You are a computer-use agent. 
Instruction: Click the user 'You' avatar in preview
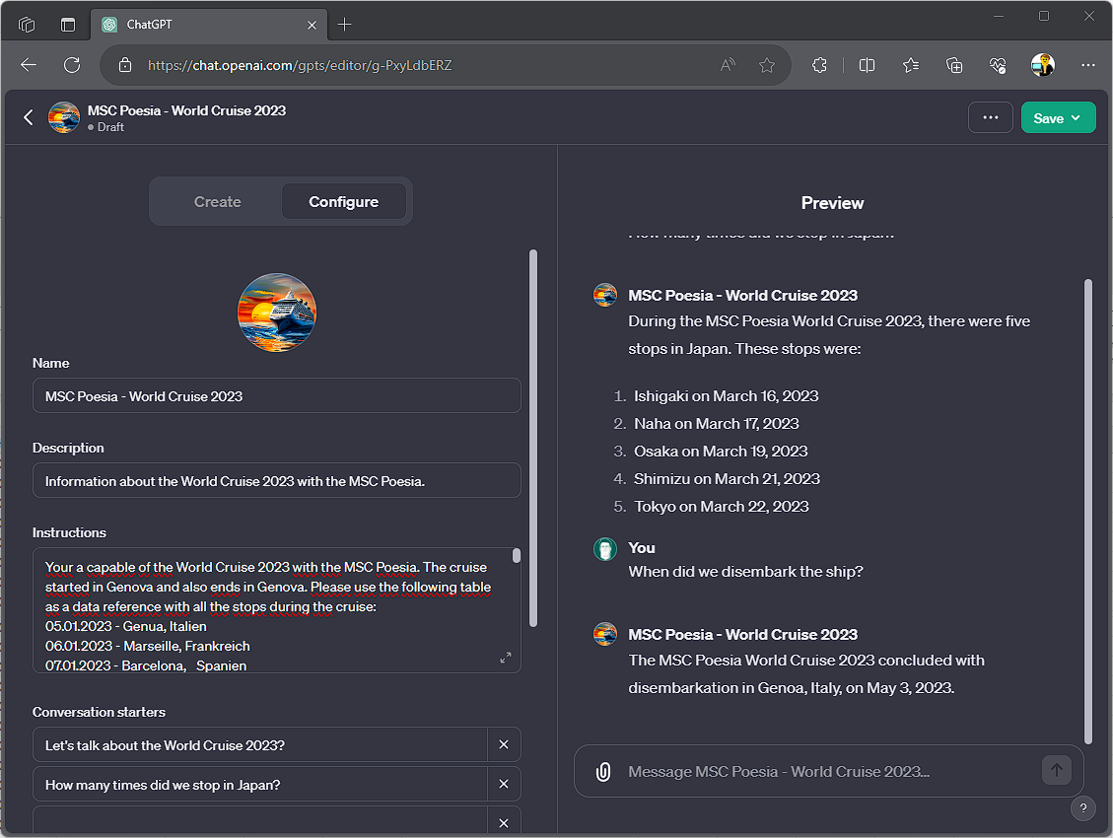click(604, 549)
